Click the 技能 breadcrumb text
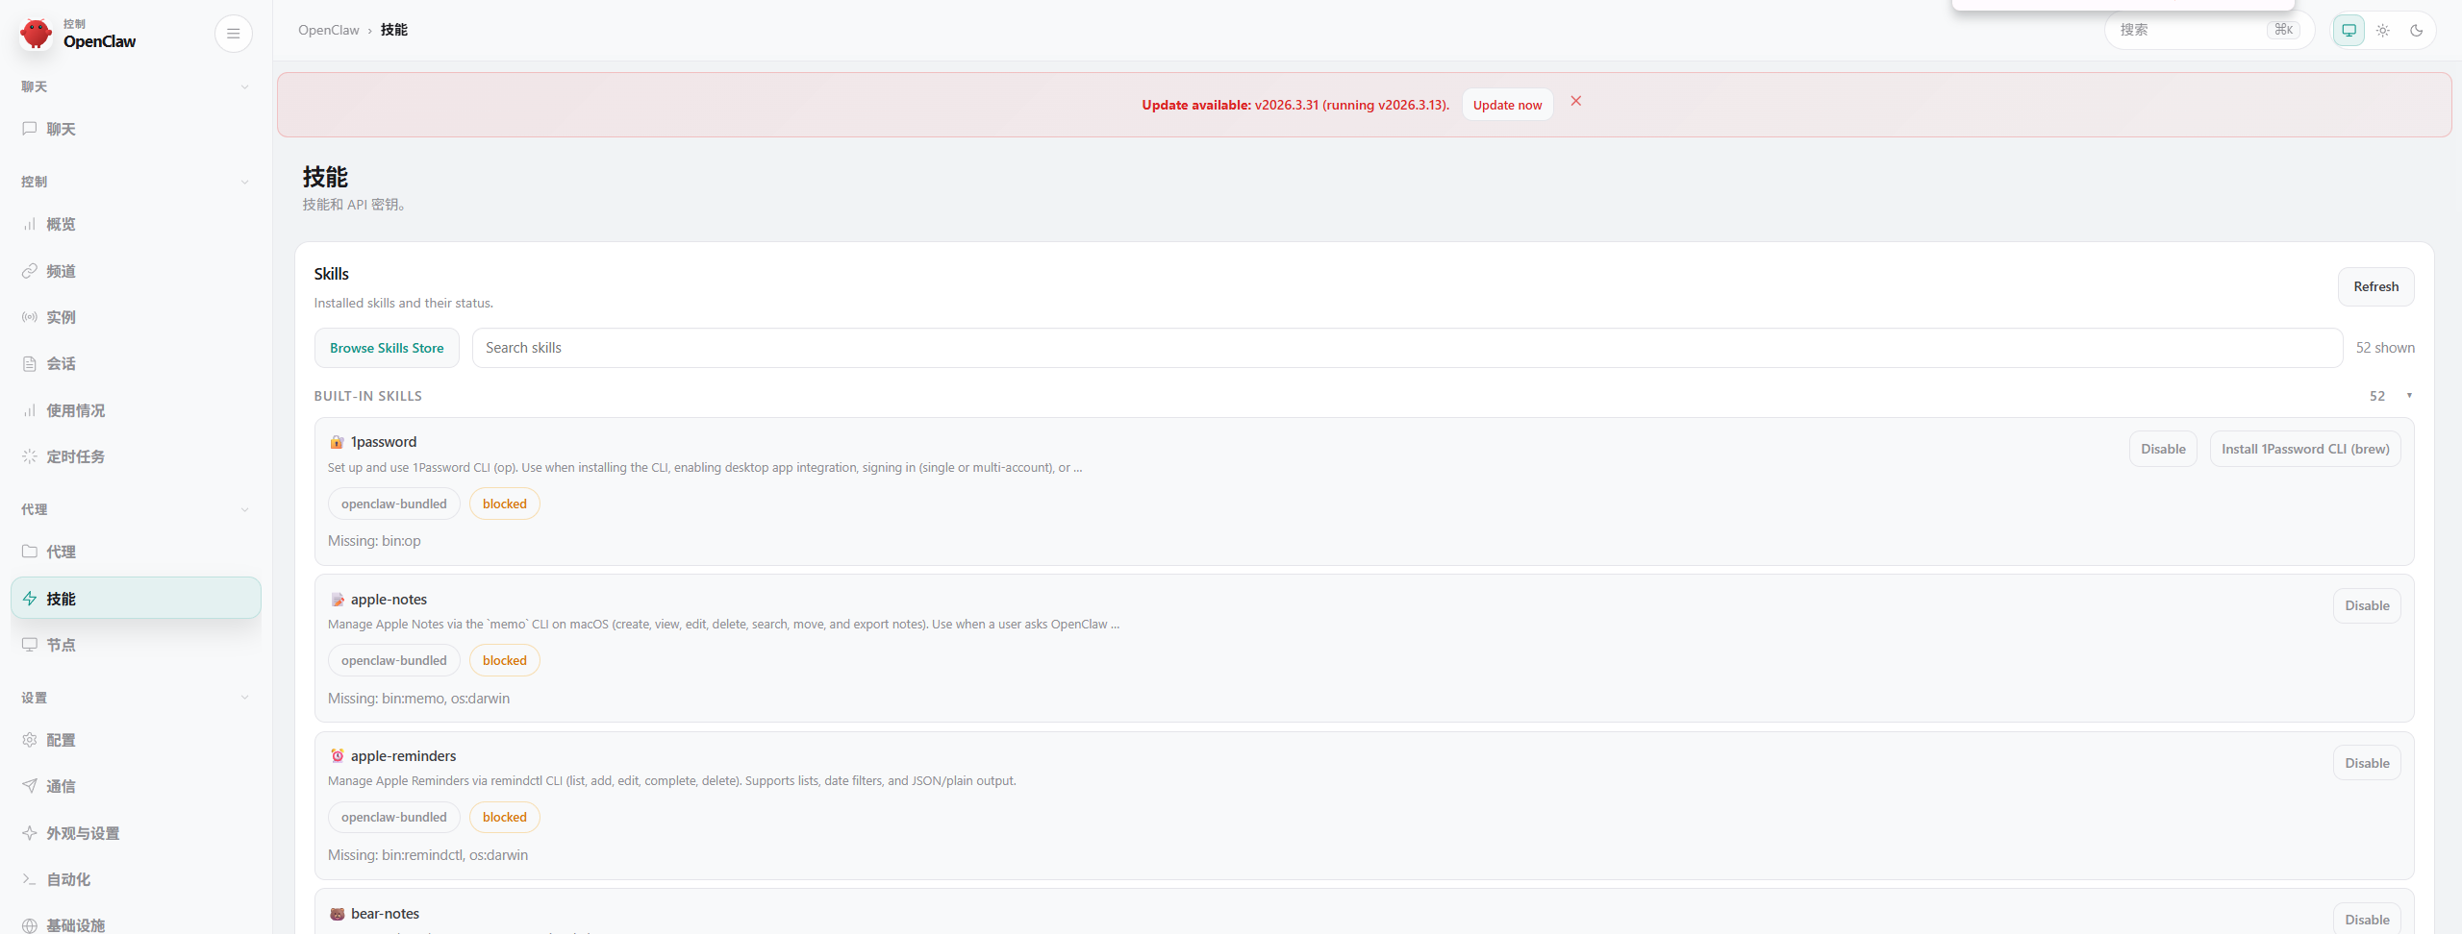The height and width of the screenshot is (934, 2462). click(394, 30)
